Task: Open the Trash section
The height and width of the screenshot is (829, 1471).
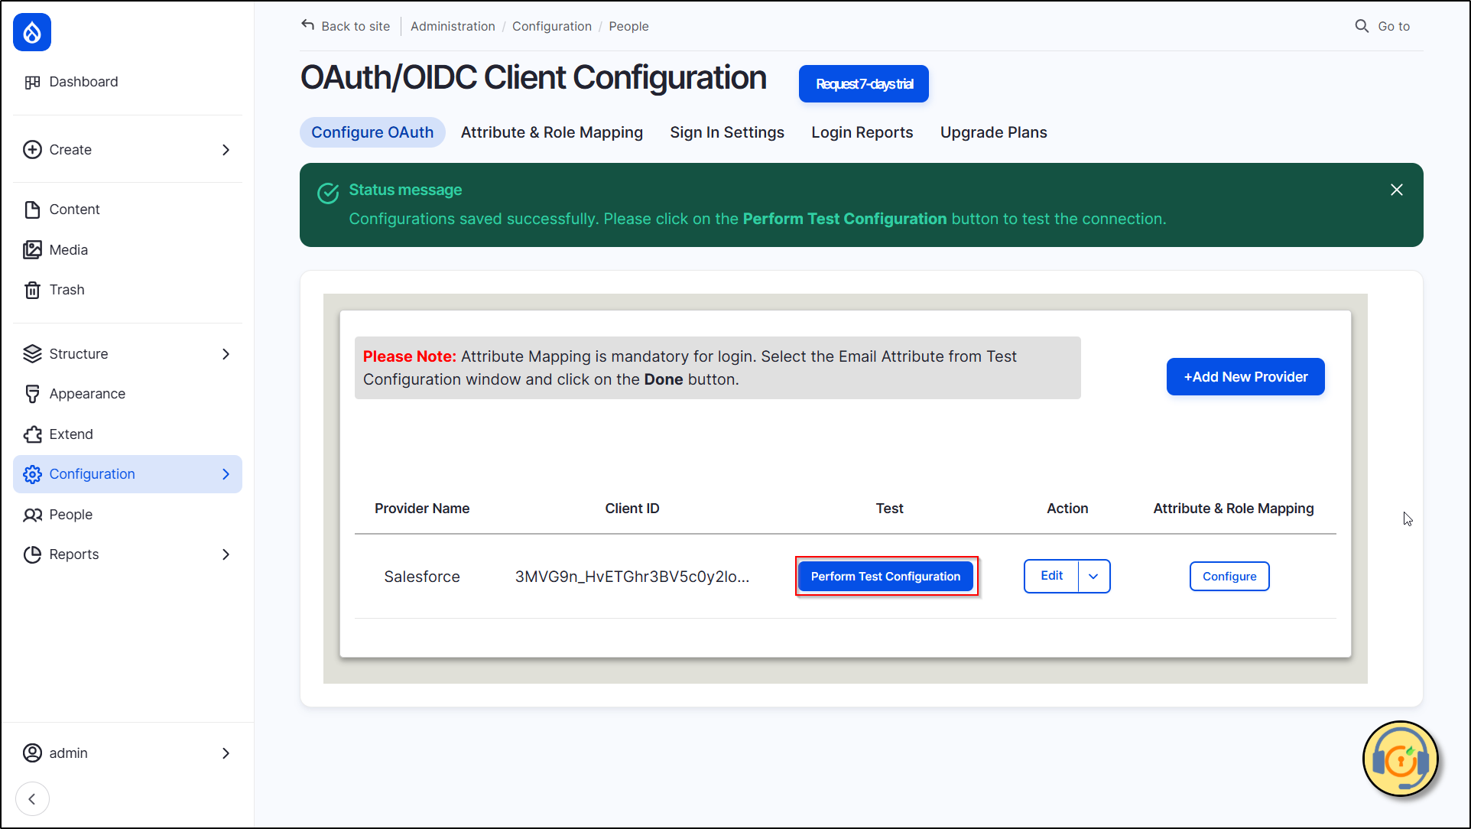Action: pyautogui.click(x=67, y=290)
